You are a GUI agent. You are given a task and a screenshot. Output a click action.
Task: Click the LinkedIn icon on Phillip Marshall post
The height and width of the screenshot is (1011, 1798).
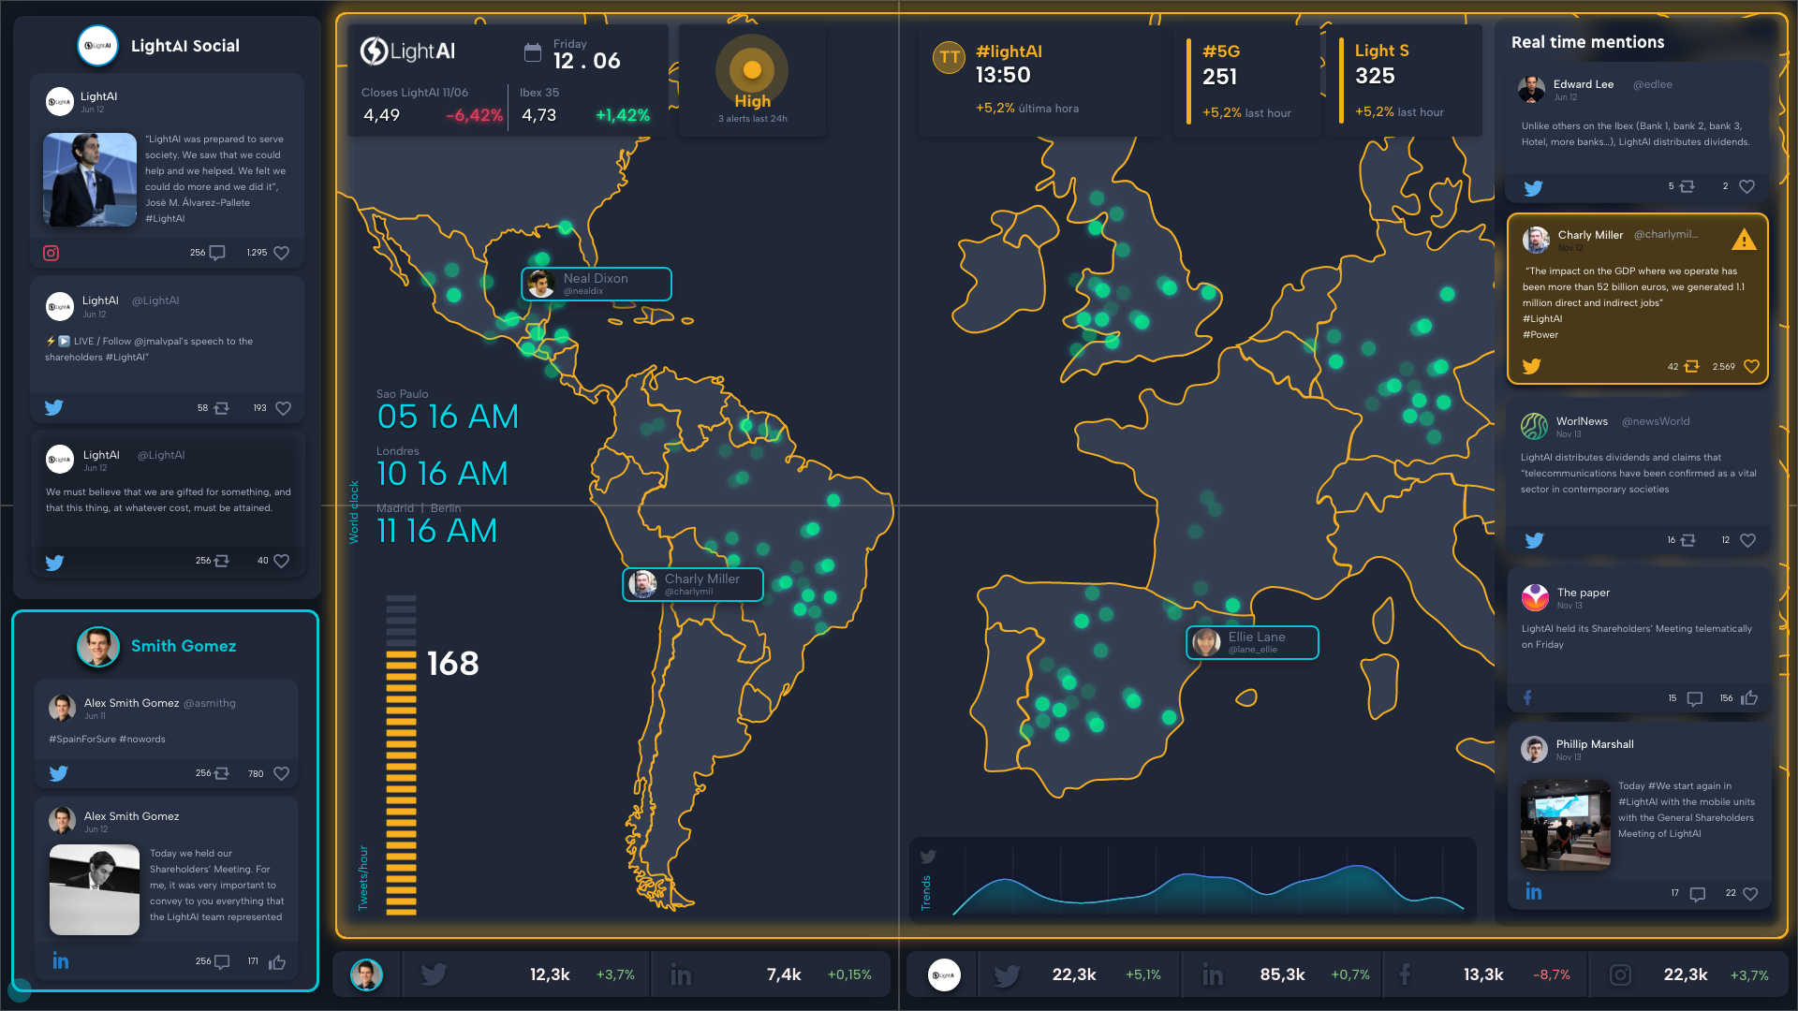click(1534, 892)
